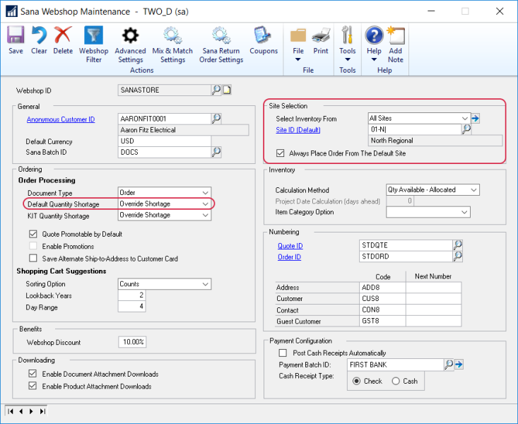This screenshot has width=518, height=424.
Task: Expand Default Quantity Shortage dropdown
Action: pos(205,204)
